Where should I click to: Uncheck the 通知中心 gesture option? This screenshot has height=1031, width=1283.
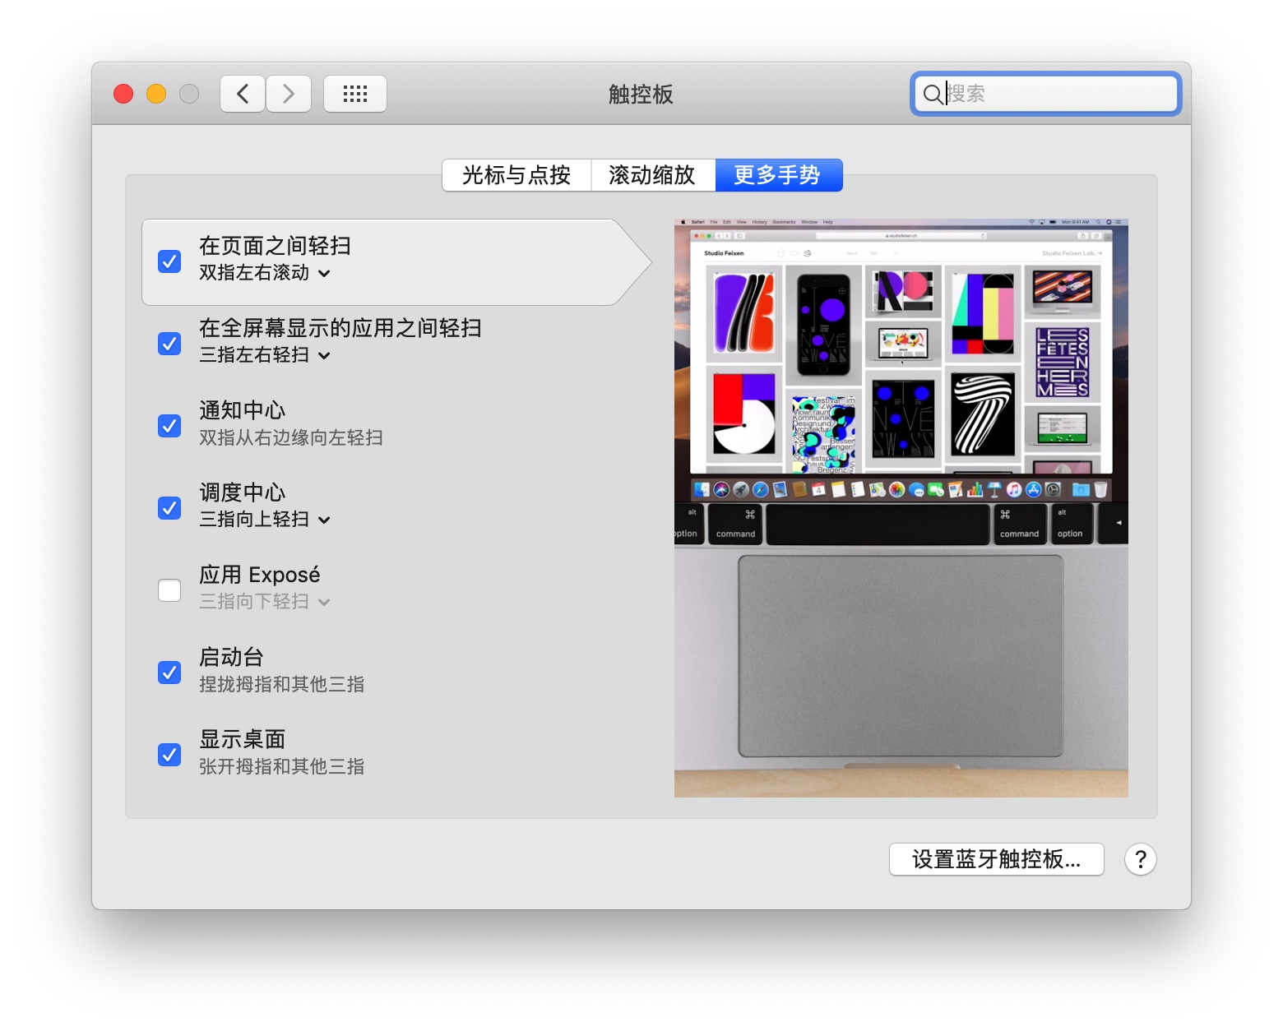(x=169, y=426)
